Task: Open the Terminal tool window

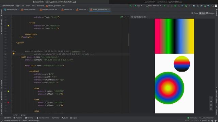Action: pyautogui.click(x=29, y=118)
